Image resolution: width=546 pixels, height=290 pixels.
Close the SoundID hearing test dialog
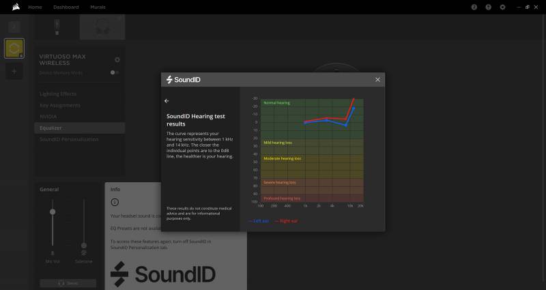[377, 80]
